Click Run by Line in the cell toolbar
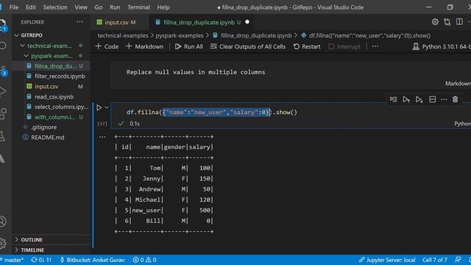 point(394,99)
